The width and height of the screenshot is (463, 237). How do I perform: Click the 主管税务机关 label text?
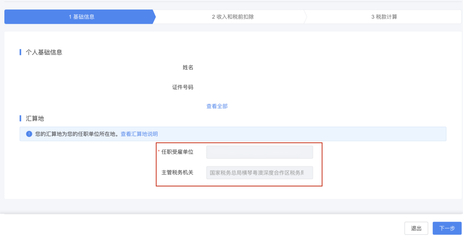pyautogui.click(x=177, y=173)
